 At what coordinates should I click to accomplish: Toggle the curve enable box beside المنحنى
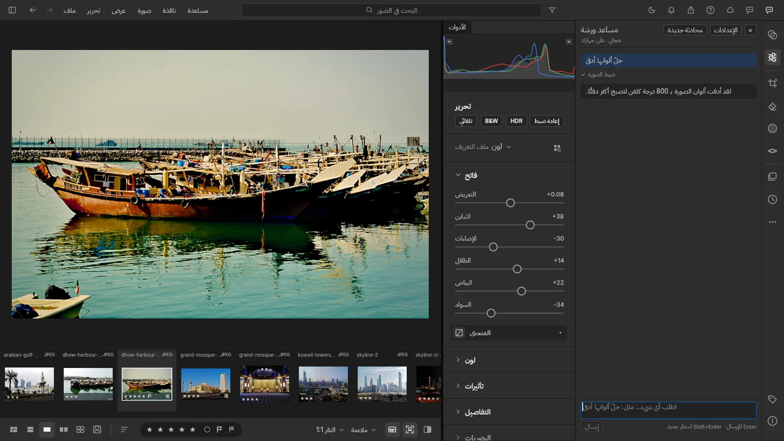click(459, 333)
